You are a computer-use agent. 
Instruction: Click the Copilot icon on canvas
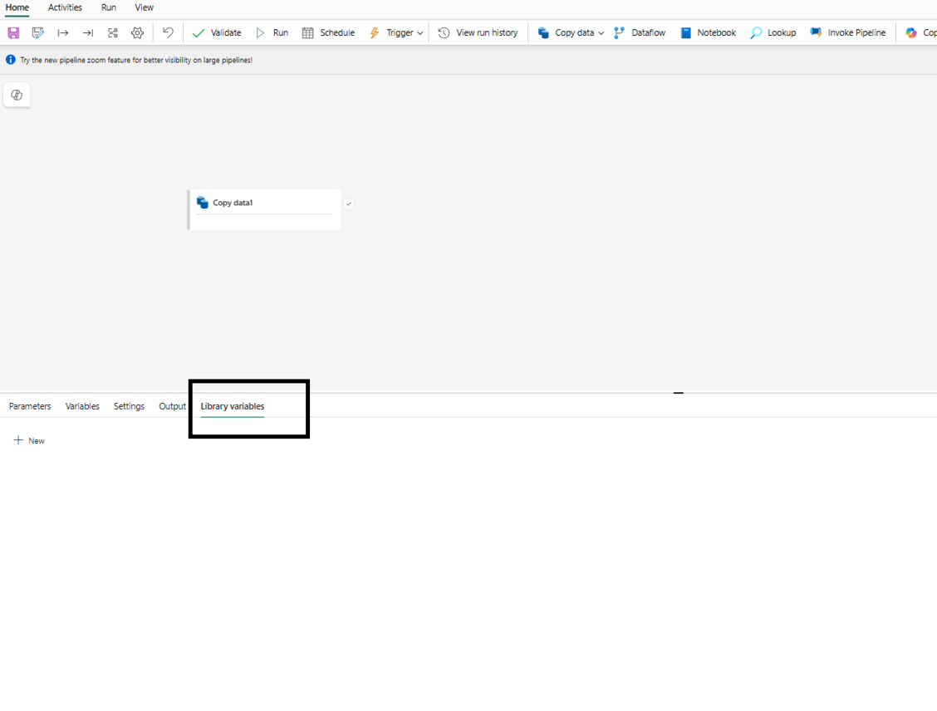(17, 95)
